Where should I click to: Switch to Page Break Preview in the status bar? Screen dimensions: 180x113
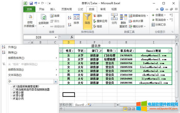(x=133, y=109)
